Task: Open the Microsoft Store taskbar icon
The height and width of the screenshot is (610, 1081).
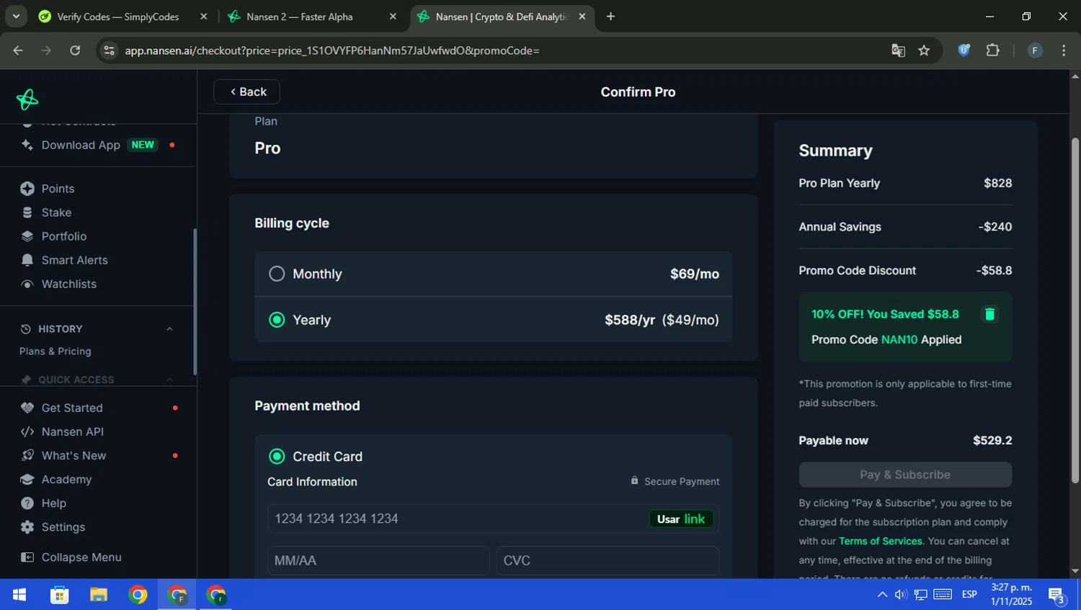Action: point(59,595)
